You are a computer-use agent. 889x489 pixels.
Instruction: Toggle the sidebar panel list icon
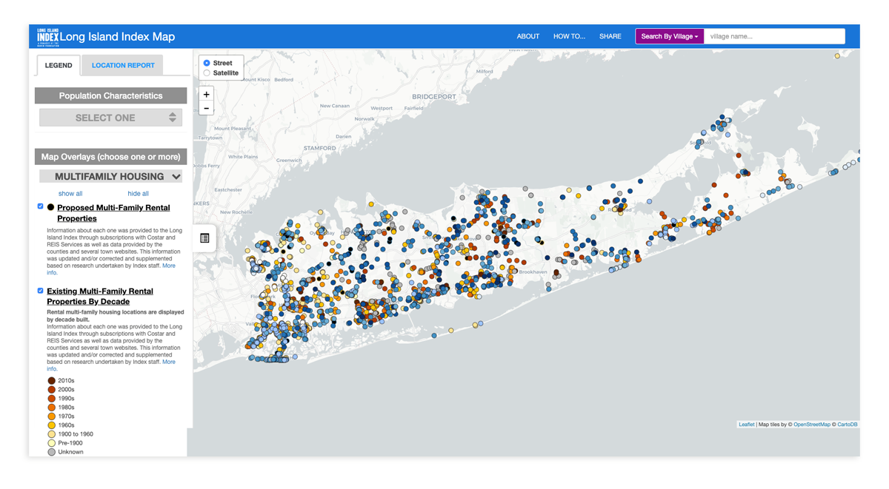point(204,238)
